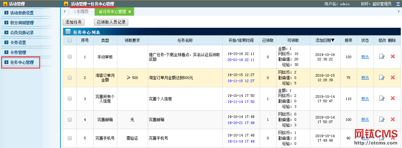Switch to the 引导页 tab
This screenshot has height=148, width=402.
coord(81,12)
